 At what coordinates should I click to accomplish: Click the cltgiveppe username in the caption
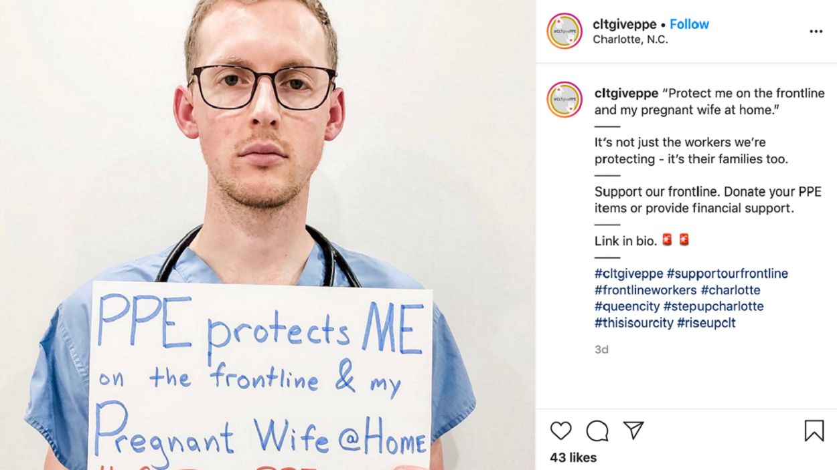[x=626, y=93]
